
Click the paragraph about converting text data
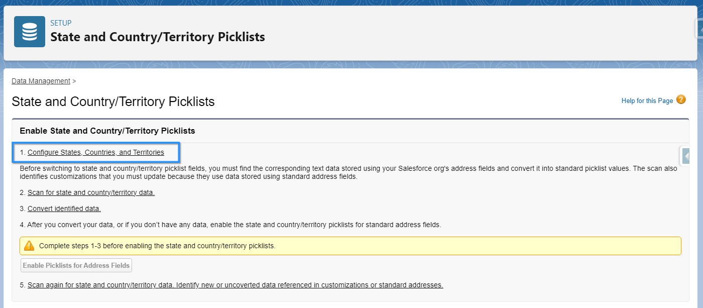[348, 172]
